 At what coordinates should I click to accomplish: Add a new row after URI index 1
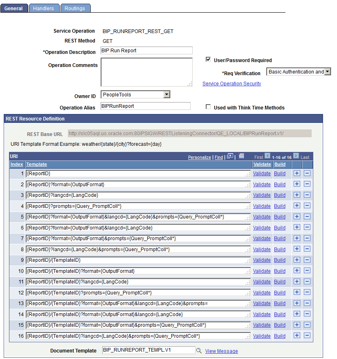coord(297,173)
